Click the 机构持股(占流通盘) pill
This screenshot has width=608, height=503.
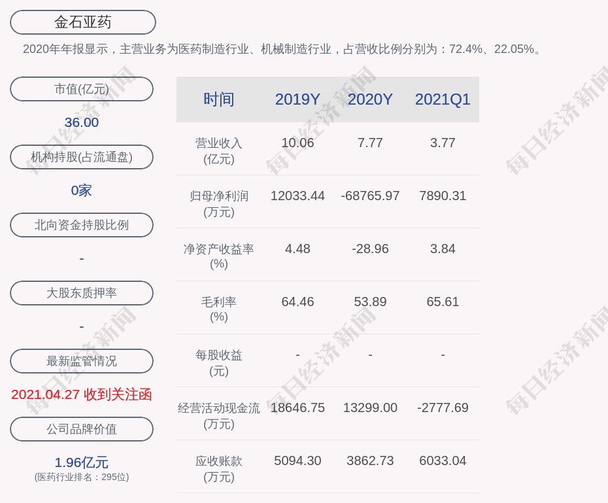(x=82, y=157)
